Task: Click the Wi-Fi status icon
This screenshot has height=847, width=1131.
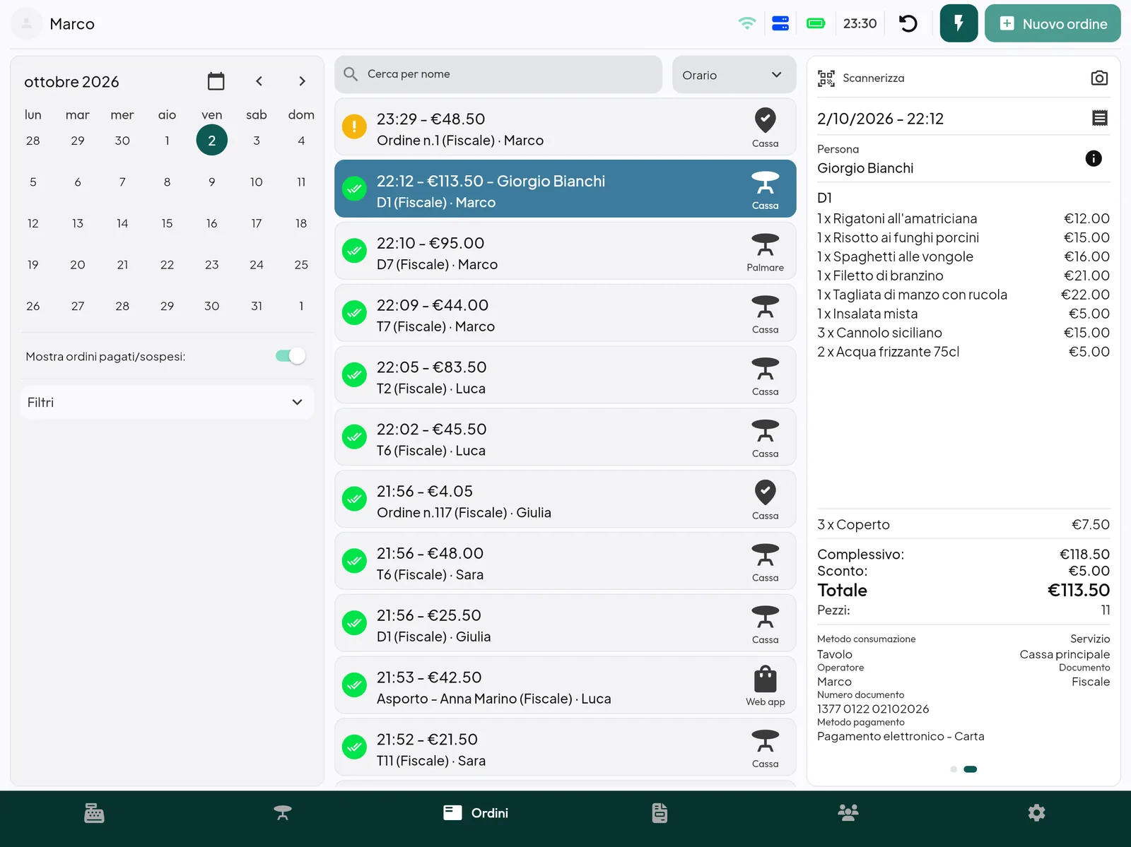Action: tap(747, 23)
